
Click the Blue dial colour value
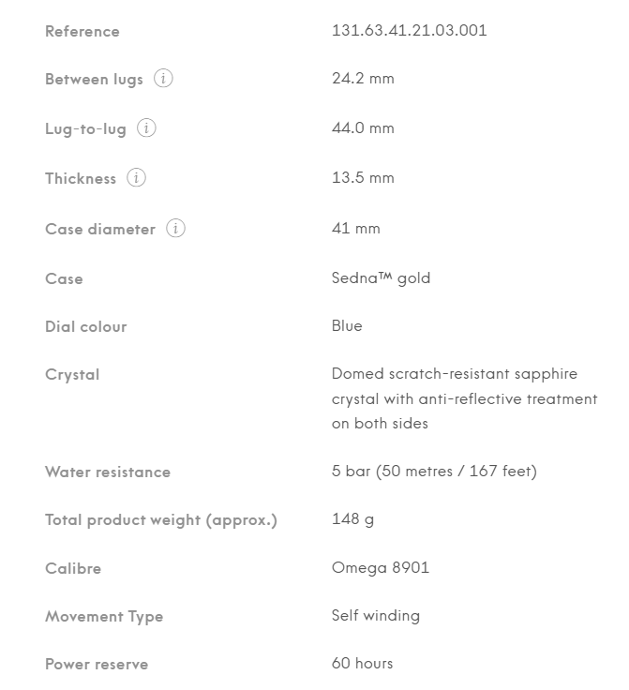(x=347, y=325)
